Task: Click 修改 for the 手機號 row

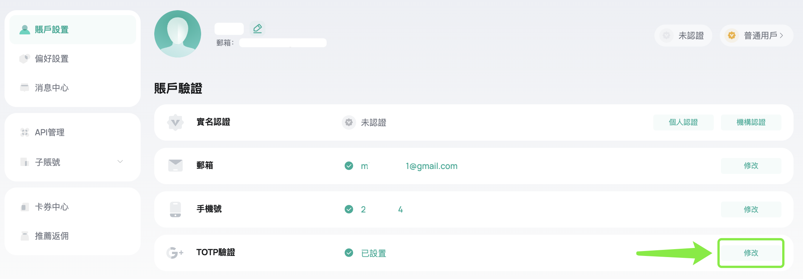Action: (x=751, y=209)
